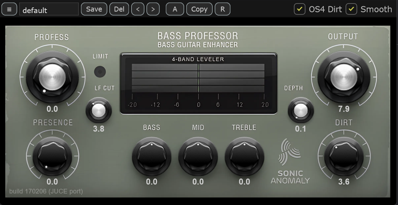Click the DEPTH small knob

tap(301, 110)
